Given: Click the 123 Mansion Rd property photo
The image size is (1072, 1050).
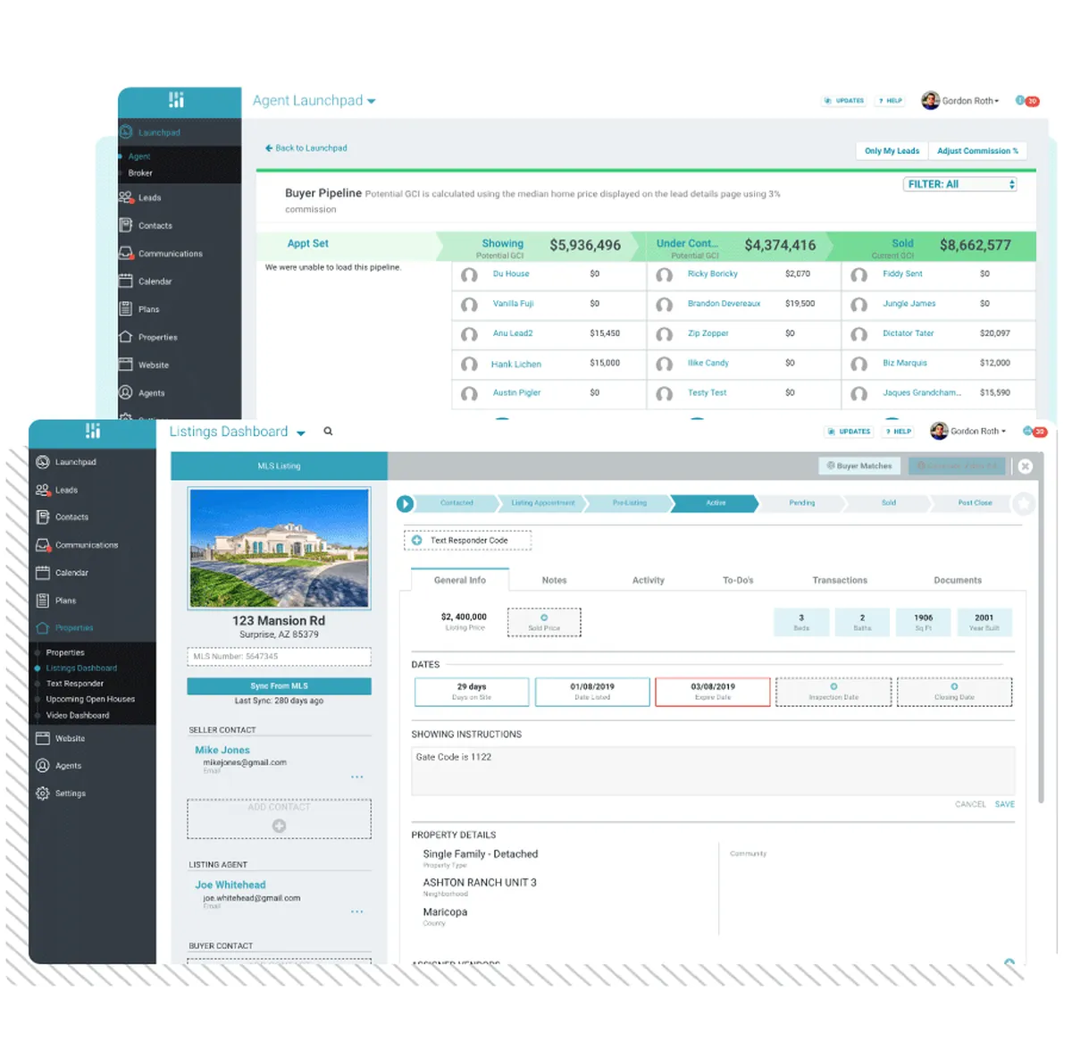Looking at the screenshot, I should tap(279, 548).
